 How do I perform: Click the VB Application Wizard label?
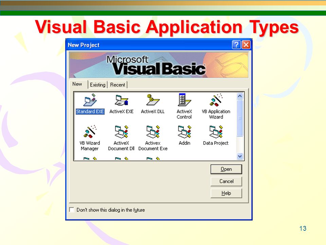(216, 114)
